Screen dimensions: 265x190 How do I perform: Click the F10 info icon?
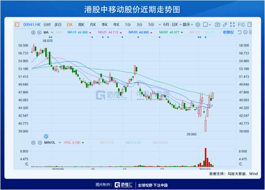coord(241,25)
